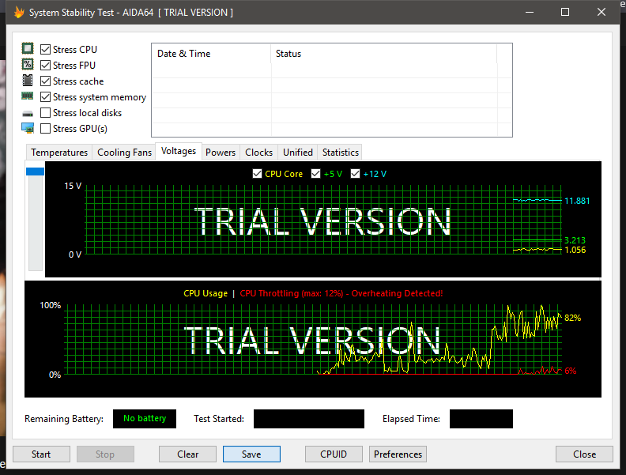Click the 15 V axis label
The height and width of the screenshot is (475, 626).
click(73, 186)
